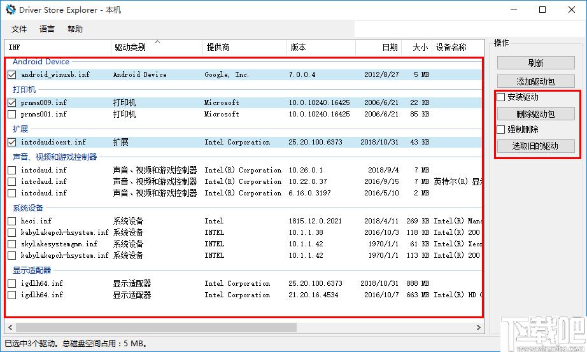The image size is (587, 352).
Task: Check skylakesystemgmm.inf checkbox
Action: [x=12, y=244]
